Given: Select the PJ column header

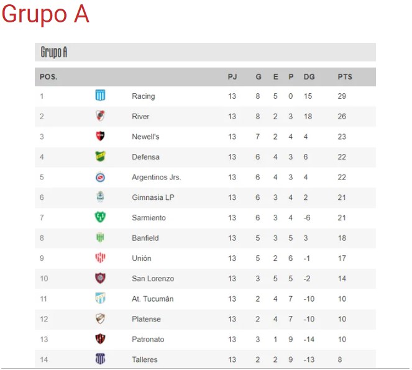Looking at the screenshot, I should point(232,77).
